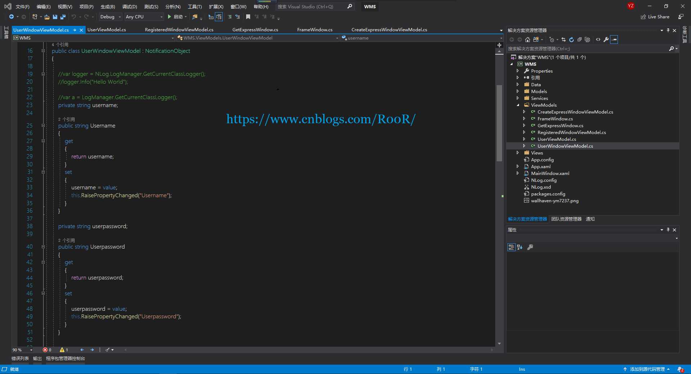691x374 pixels.
Task: Click Pending Changes Filter clock icon
Action: click(x=552, y=40)
